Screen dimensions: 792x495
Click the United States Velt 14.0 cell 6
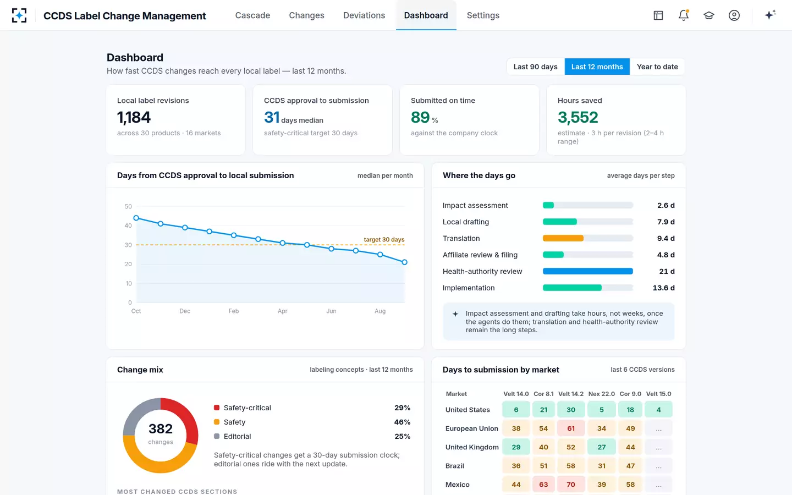tap(516, 410)
